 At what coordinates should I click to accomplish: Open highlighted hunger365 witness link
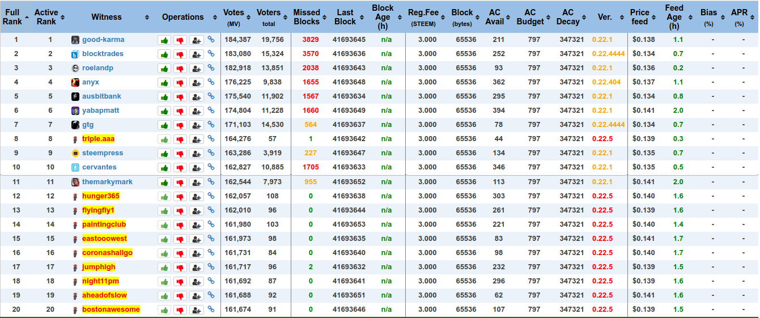[101, 196]
